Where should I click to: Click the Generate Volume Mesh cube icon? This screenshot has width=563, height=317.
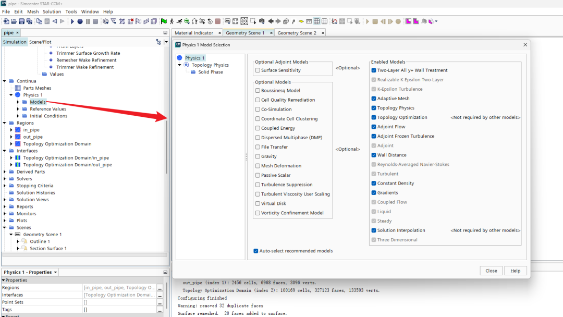154,21
